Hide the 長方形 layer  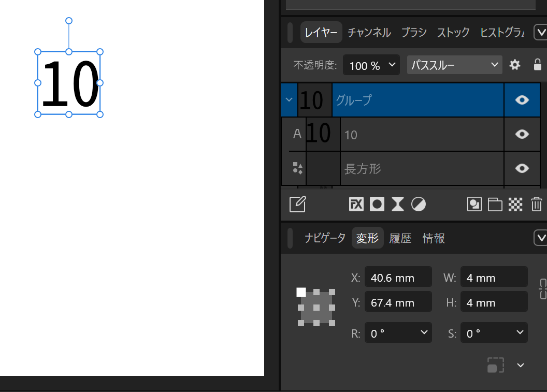pos(522,168)
